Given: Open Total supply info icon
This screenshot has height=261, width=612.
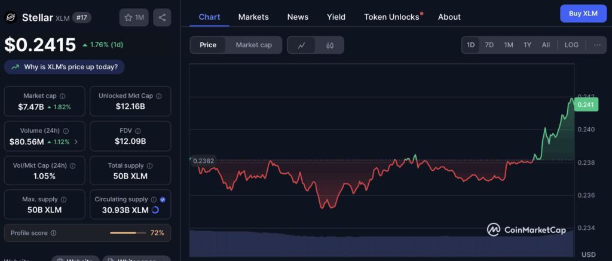Looking at the screenshot, I should coord(150,166).
